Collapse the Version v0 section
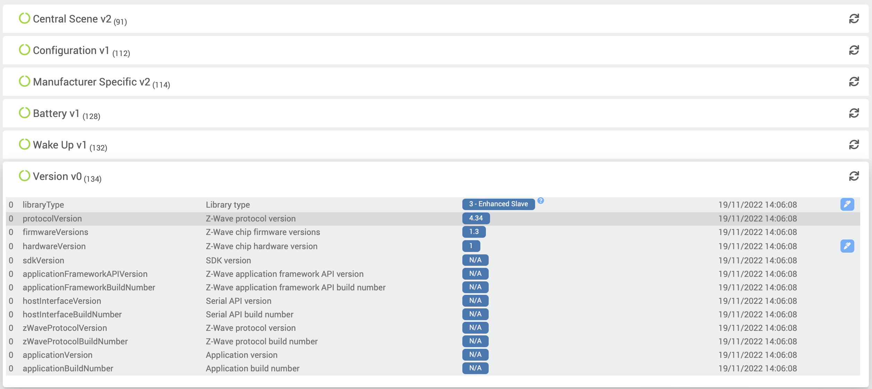 point(57,177)
